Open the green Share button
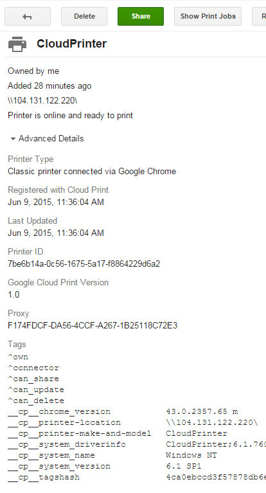 141,16
